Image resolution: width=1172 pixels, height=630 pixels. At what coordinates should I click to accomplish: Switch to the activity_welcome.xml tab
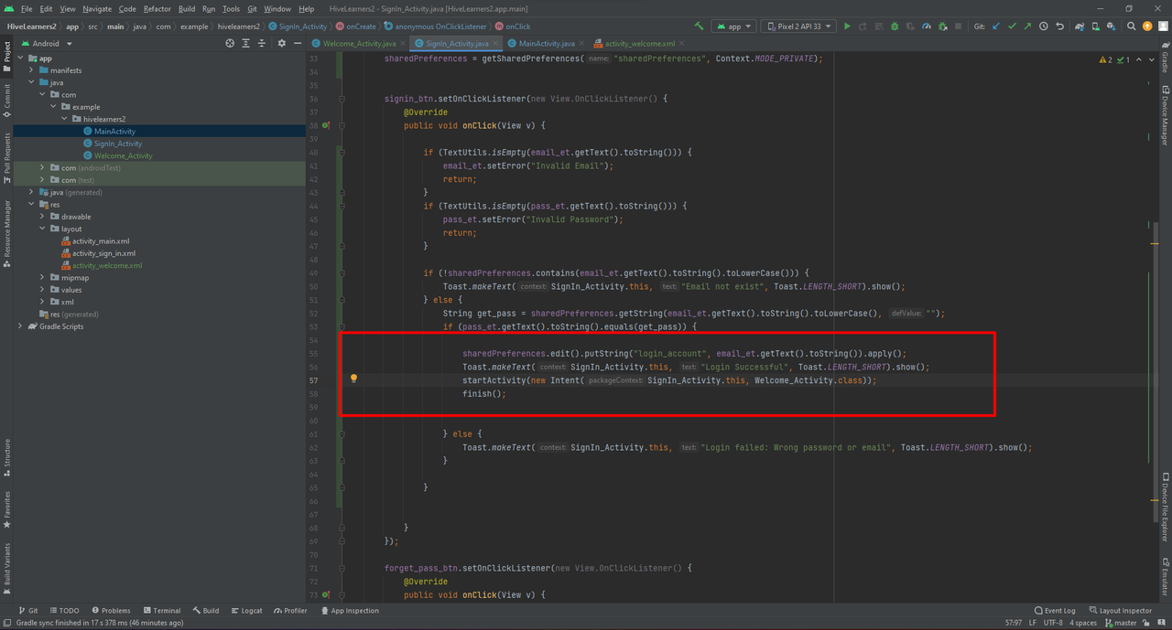tap(639, 44)
